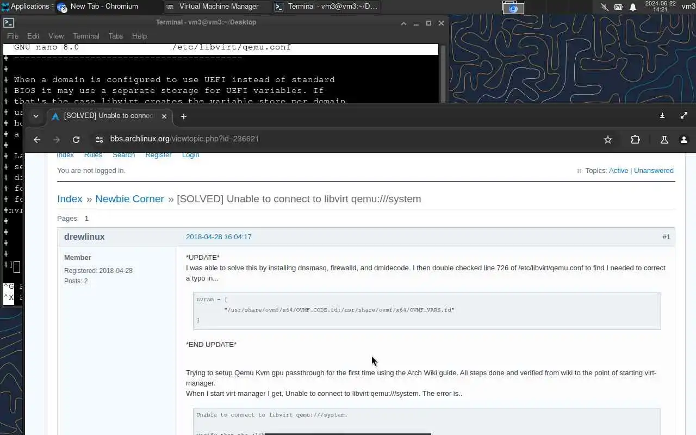This screenshot has width=696, height=435.
Task: Close the [SOLVED] Unable to connect tab
Action: 164,116
